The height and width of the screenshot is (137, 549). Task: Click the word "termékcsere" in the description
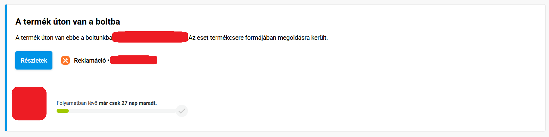pos(227,38)
